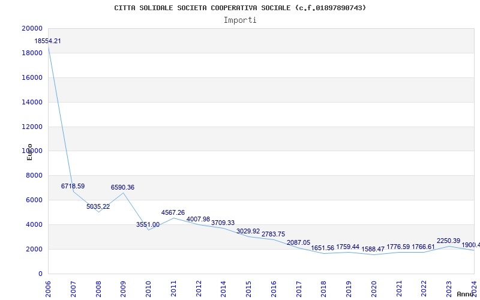
Task: Click the x-axis year label 2016
Action: click(x=274, y=289)
